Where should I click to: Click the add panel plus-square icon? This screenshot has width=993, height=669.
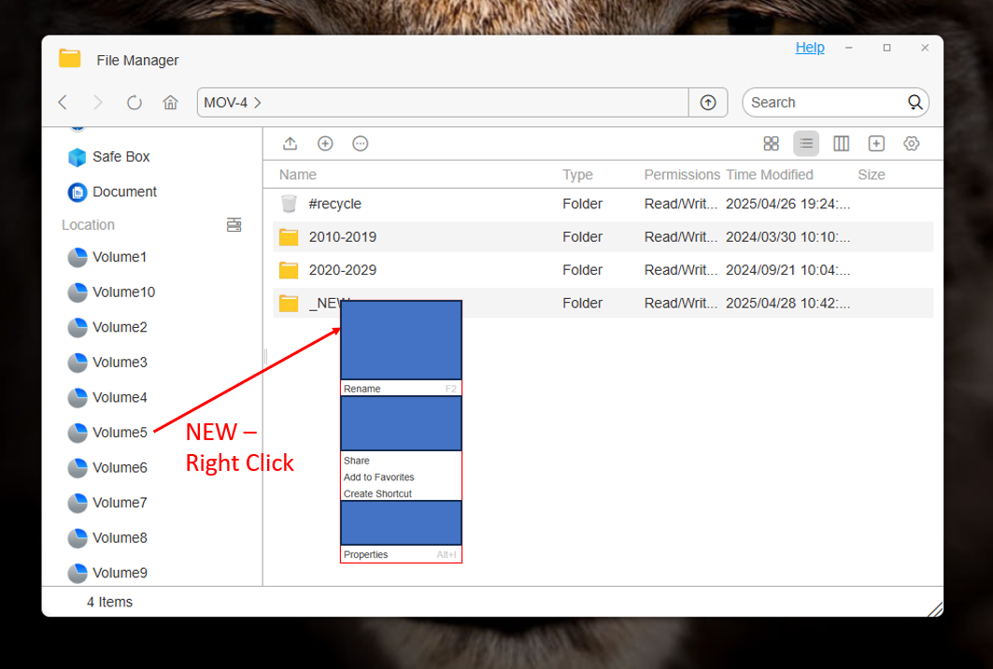coord(876,144)
